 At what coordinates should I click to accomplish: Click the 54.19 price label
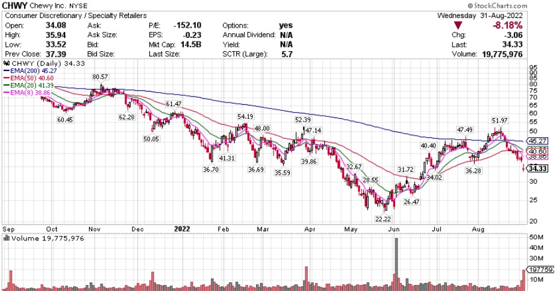[x=245, y=117]
